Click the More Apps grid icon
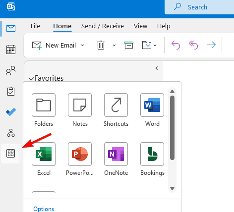This screenshot has width=234, height=212. (x=11, y=154)
